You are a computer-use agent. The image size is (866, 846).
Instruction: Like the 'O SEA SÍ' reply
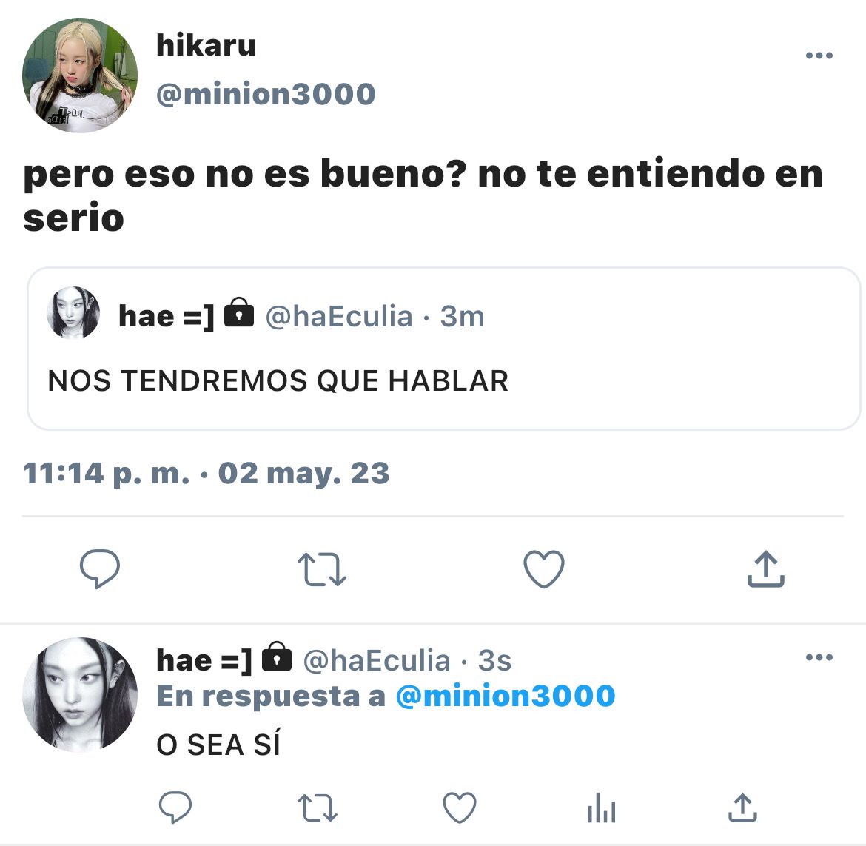[x=460, y=808]
